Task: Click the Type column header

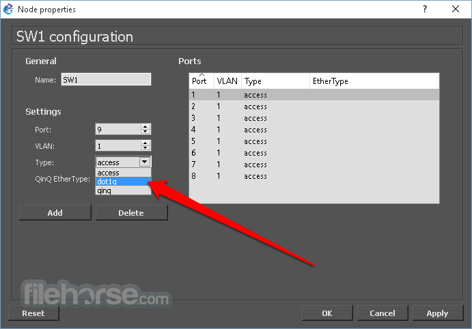Action: tap(275, 81)
